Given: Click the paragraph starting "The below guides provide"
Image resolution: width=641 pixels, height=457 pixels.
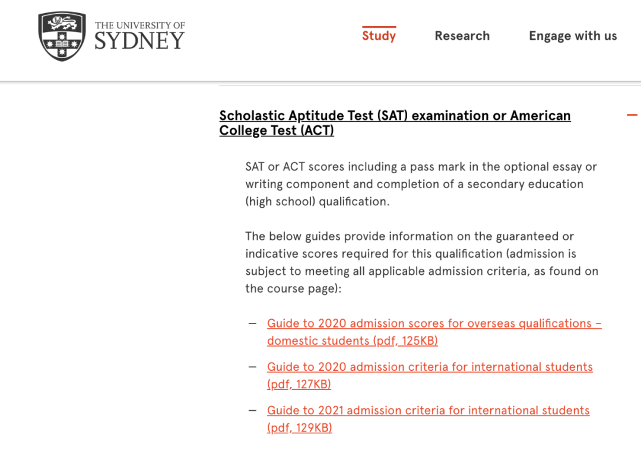Looking at the screenshot, I should click(421, 262).
